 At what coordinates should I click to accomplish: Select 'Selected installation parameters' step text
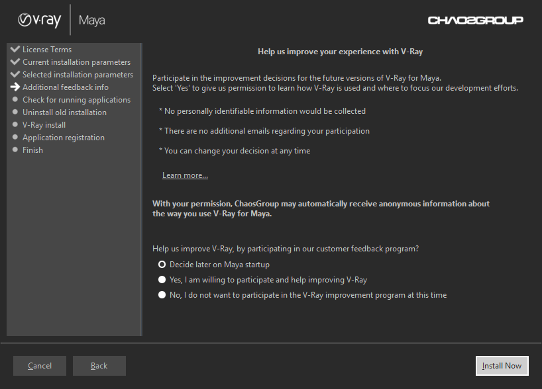(x=78, y=75)
